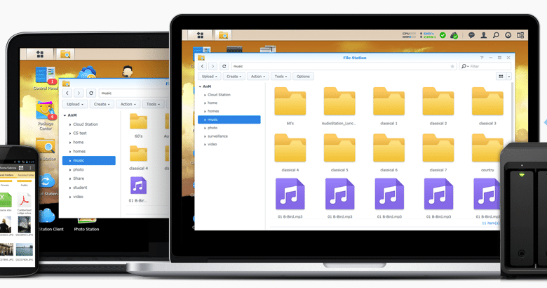Screen dimensions: 547x288
Task: Open the Tools dropdown in tablet File Station
Action: point(153,104)
